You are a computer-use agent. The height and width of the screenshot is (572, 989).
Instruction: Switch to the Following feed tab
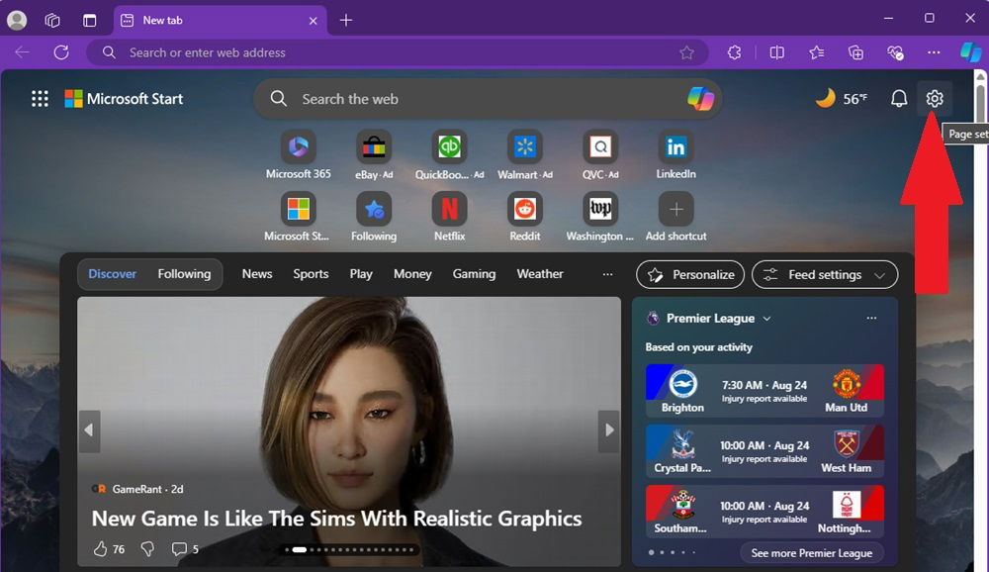tap(183, 274)
